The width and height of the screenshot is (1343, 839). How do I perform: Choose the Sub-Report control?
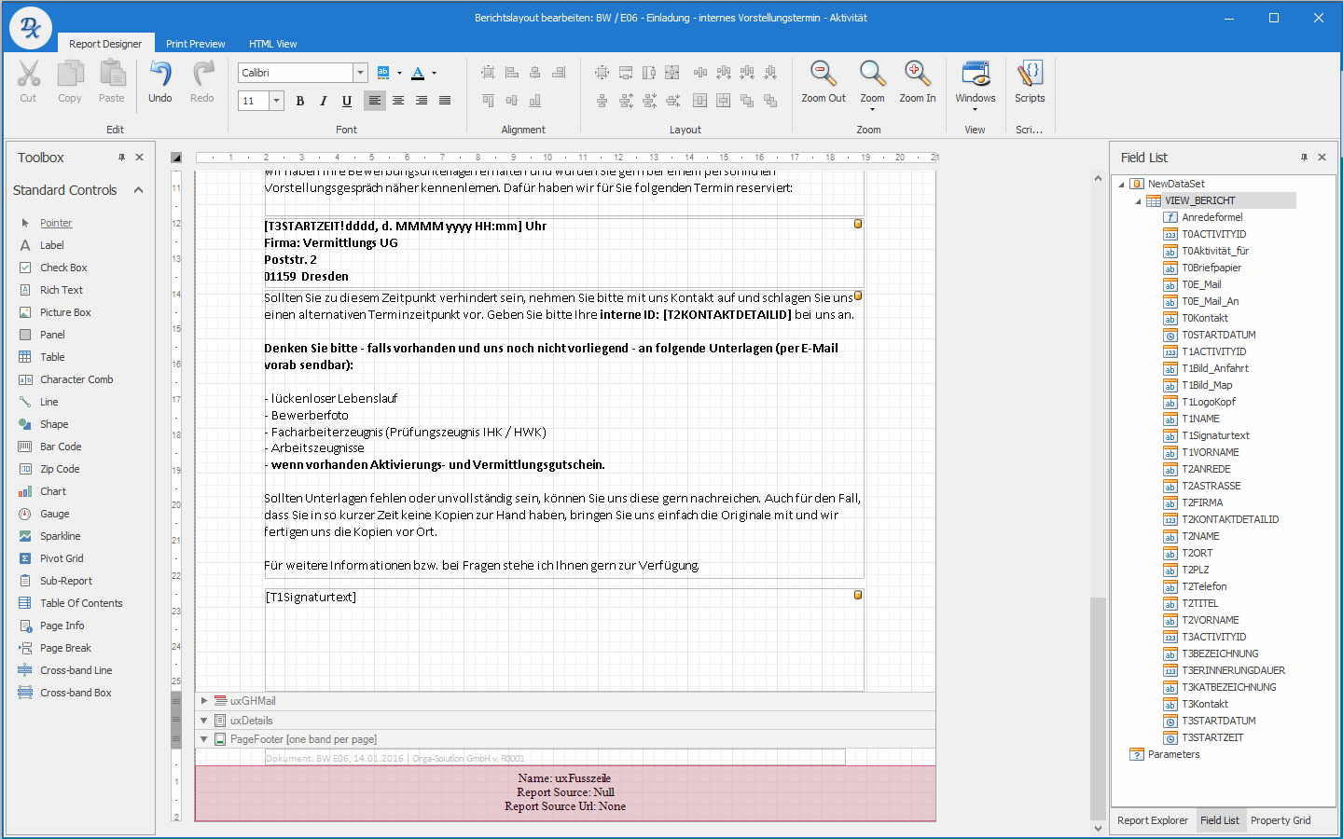65,581
